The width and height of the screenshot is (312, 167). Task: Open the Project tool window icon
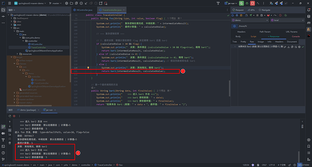pyautogui.click(x=3, y=10)
